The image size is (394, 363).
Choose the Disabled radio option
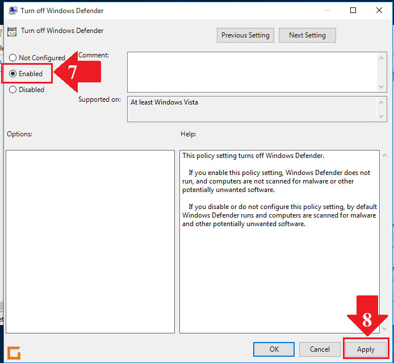[12, 90]
